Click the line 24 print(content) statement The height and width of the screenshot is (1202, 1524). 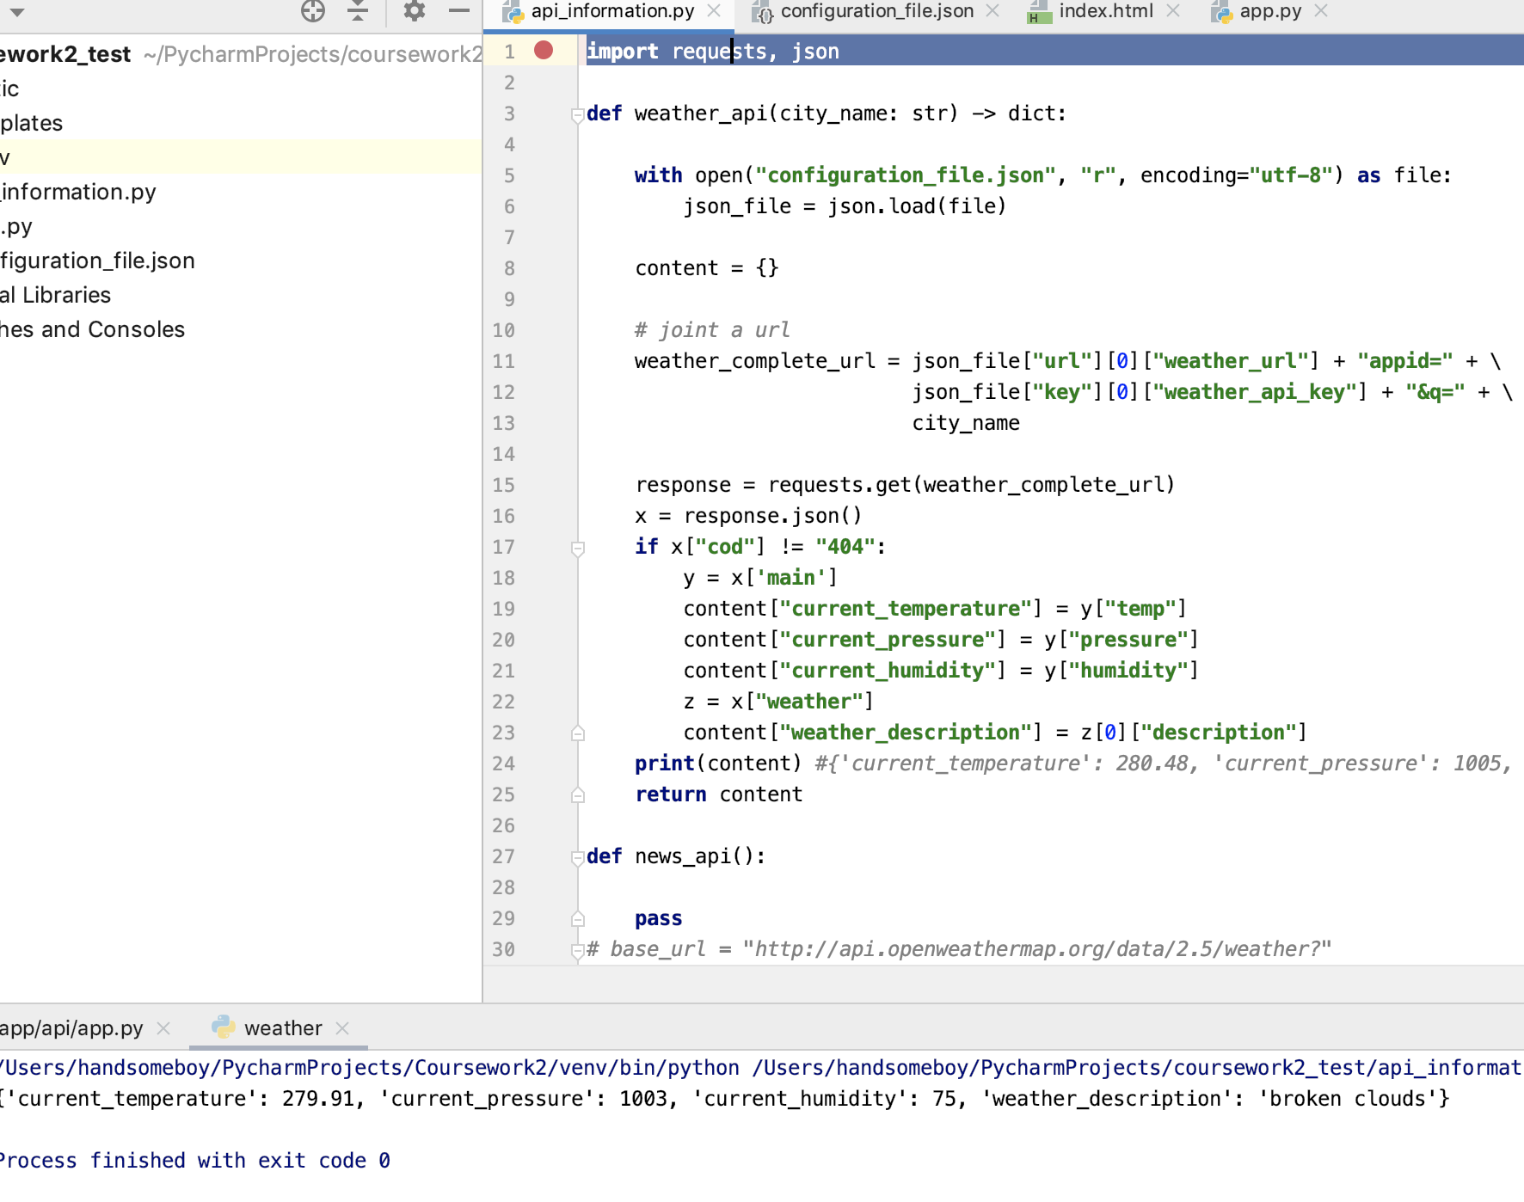pos(718,764)
